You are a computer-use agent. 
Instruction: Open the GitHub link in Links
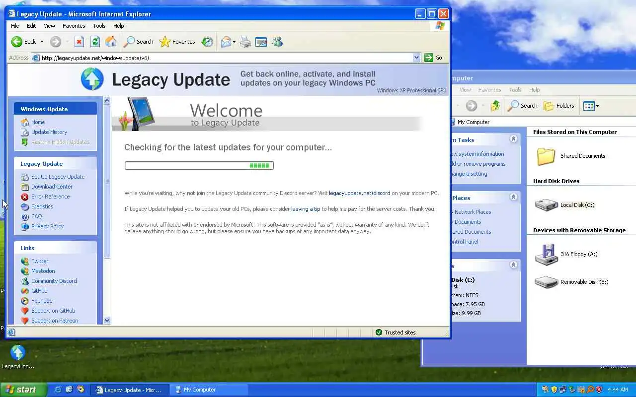(39, 291)
